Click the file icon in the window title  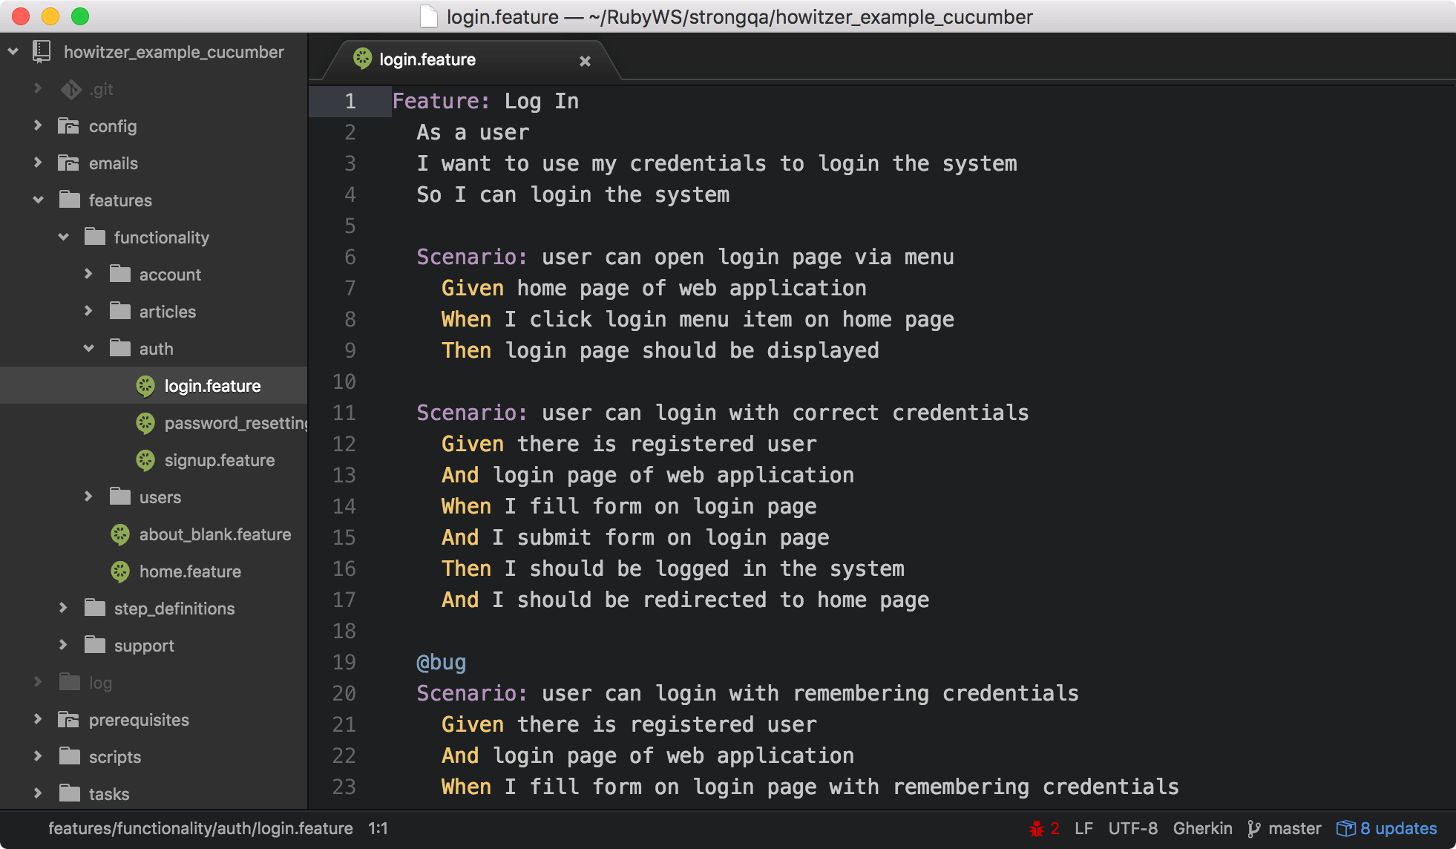coord(429,16)
